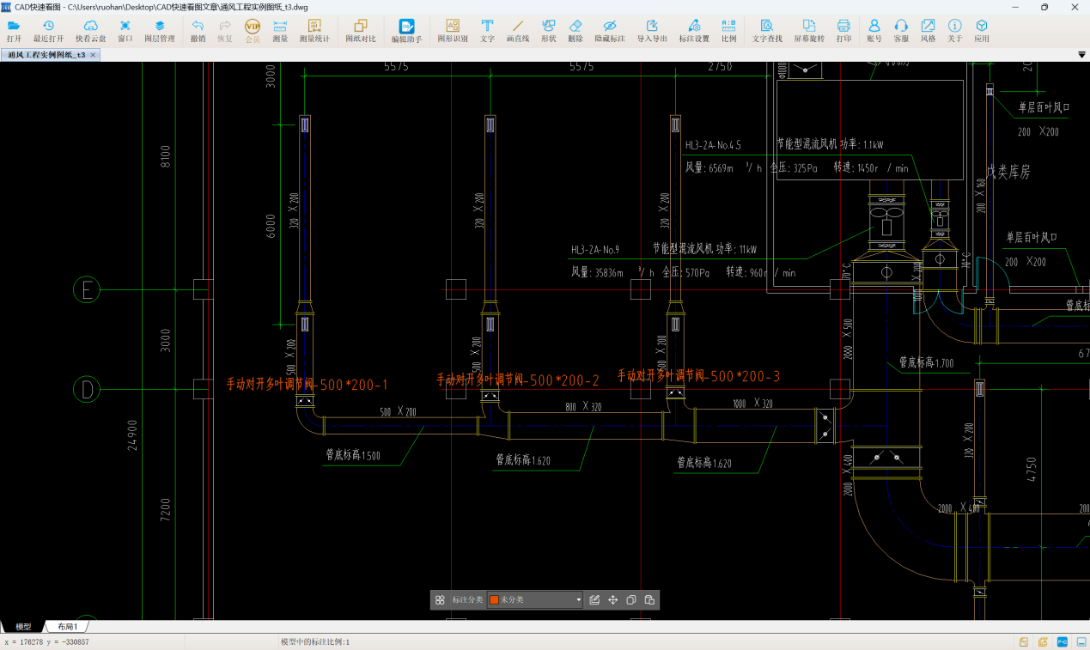
Task: Toggle the panel display icon at bottom right
Action: coord(1080,641)
